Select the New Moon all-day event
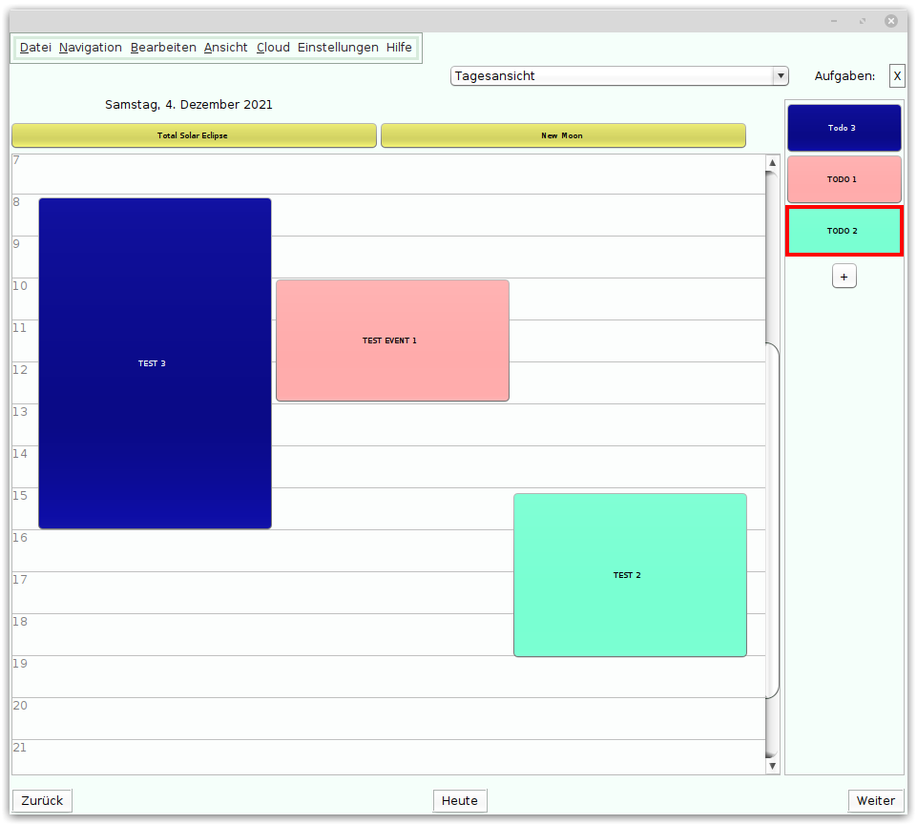Viewport: 917px width, 824px height. click(x=563, y=135)
